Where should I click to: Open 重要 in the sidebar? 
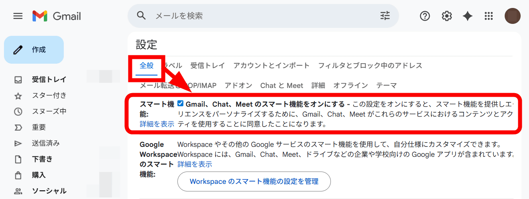click(x=39, y=127)
